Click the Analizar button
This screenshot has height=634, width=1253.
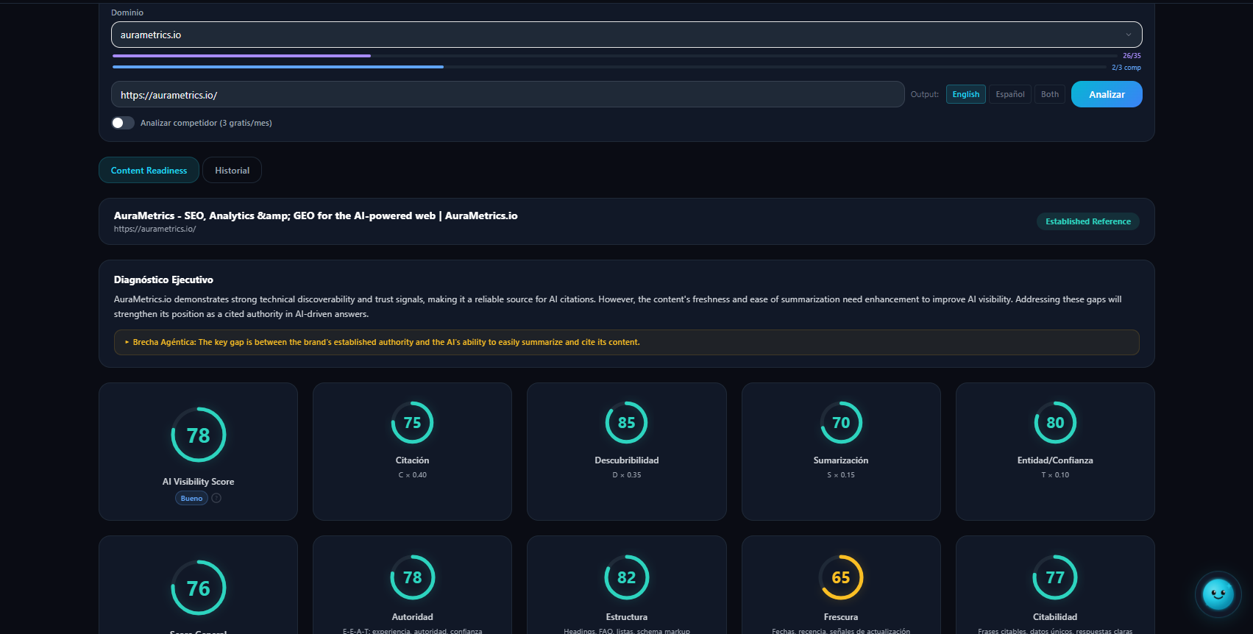(1107, 94)
